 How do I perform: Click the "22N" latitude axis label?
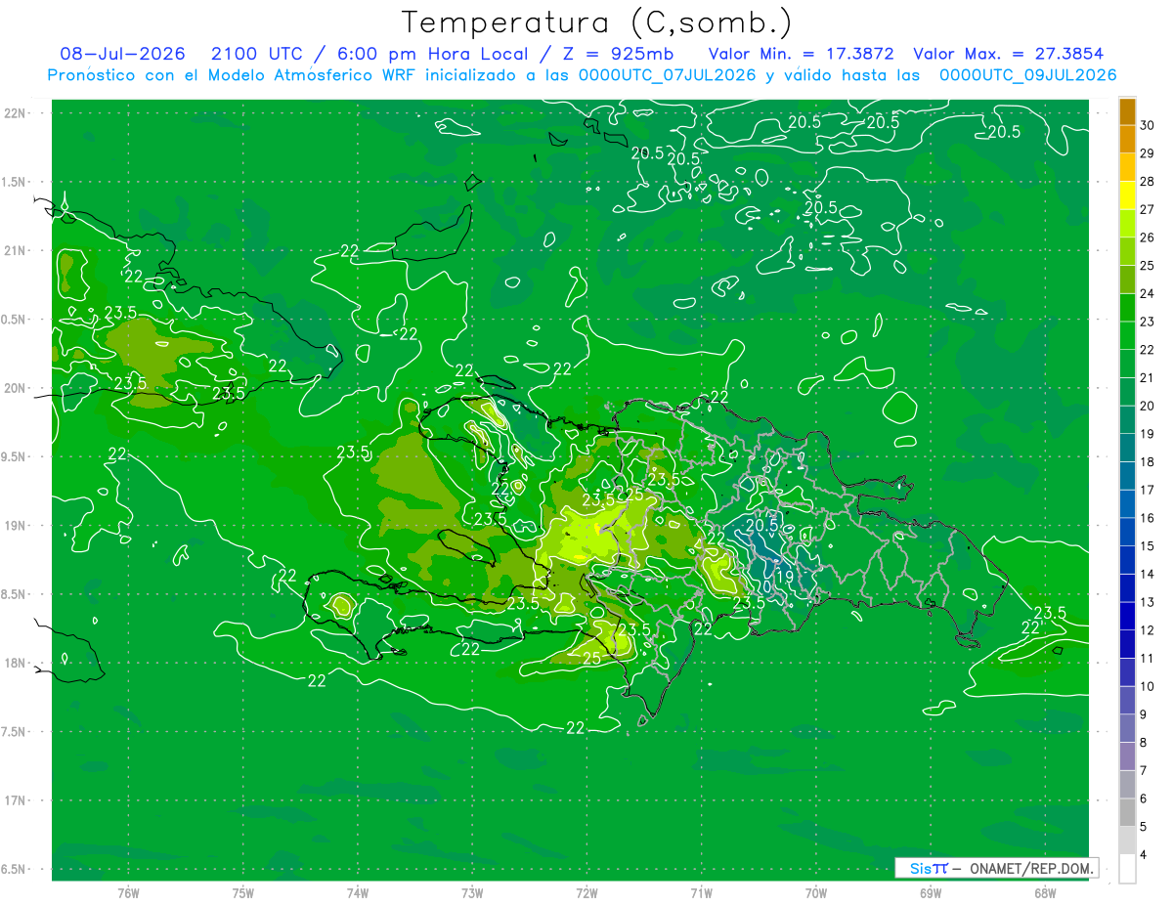coord(15,113)
